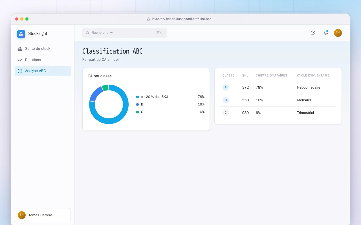
Task: Click the CHIFFRE D'AFFAIRES column header
Action: point(271,76)
